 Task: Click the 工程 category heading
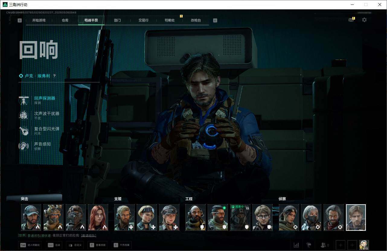pos(189,199)
